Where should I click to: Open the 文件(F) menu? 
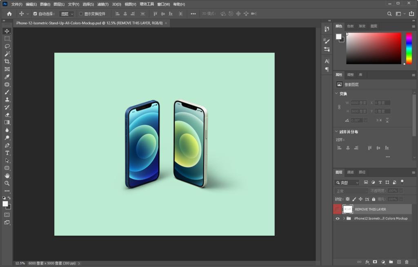17,4
